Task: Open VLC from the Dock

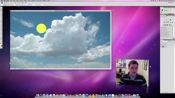Action: pos(90,95)
